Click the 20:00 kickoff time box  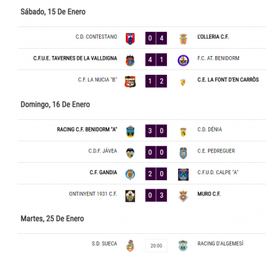(156, 245)
